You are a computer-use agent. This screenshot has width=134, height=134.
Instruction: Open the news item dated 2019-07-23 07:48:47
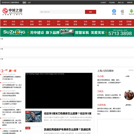pos(11,94)
